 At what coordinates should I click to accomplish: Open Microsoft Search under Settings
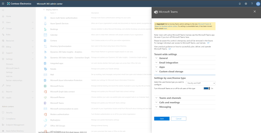[x=13, y=68]
